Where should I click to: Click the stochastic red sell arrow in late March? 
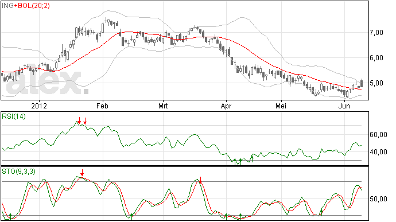pyautogui.click(x=200, y=180)
